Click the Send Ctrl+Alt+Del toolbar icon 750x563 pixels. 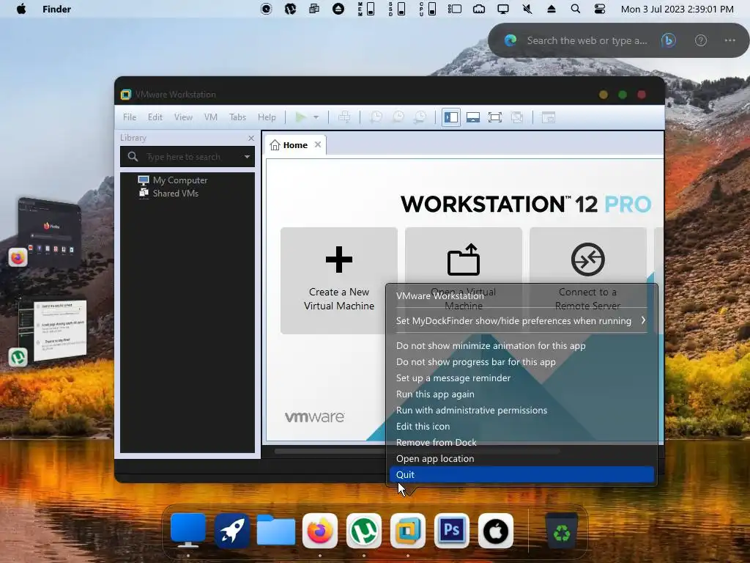[x=344, y=117]
